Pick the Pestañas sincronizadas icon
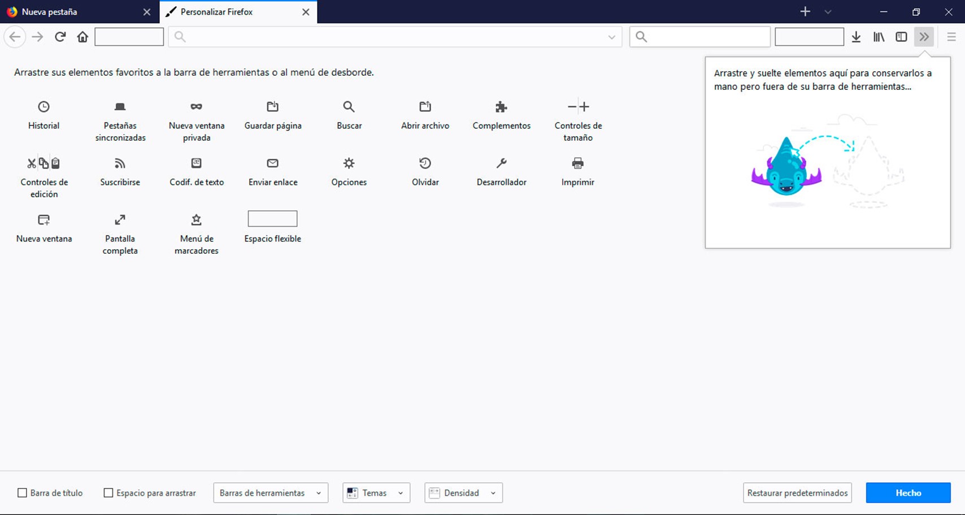Screen dimensions: 965x515 pyautogui.click(x=120, y=107)
